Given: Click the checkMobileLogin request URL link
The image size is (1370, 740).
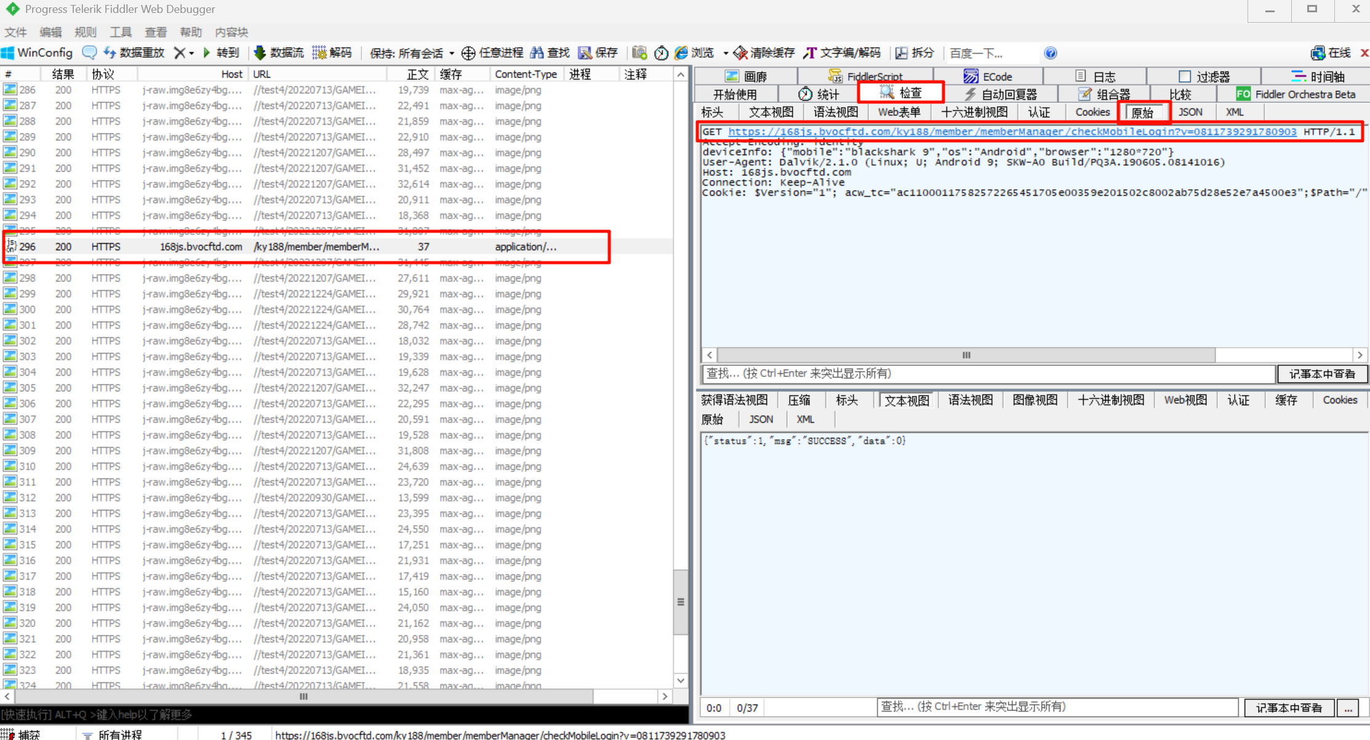Looking at the screenshot, I should point(1012,132).
